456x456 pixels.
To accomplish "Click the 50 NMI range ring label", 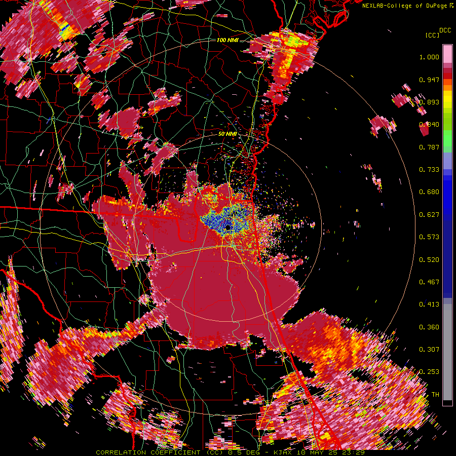I will [x=227, y=134].
